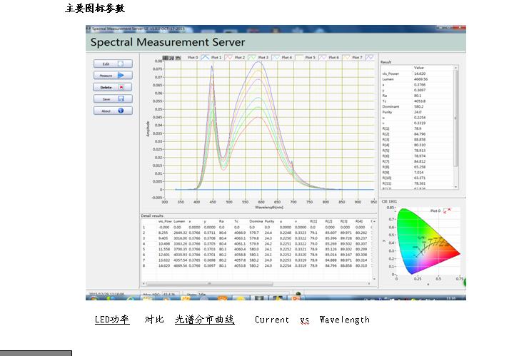Image resolution: width=514 pixels, height=356 pixels.
Task: Click the Plot 4 legend curve icon
Action: [299, 57]
